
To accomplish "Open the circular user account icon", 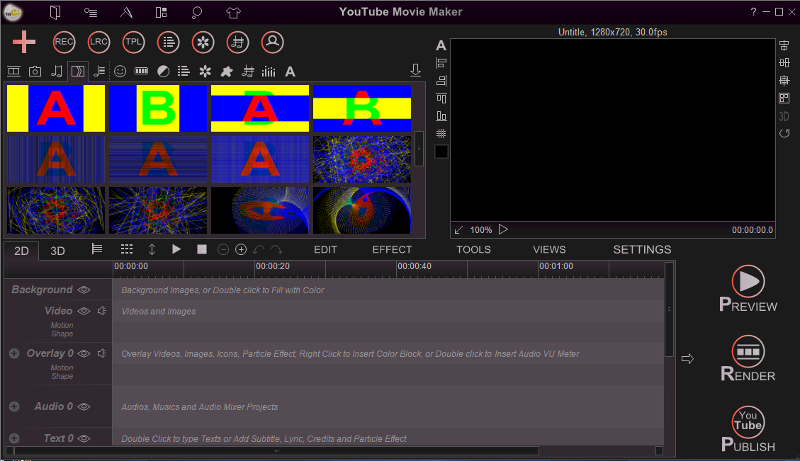I will 272,42.
